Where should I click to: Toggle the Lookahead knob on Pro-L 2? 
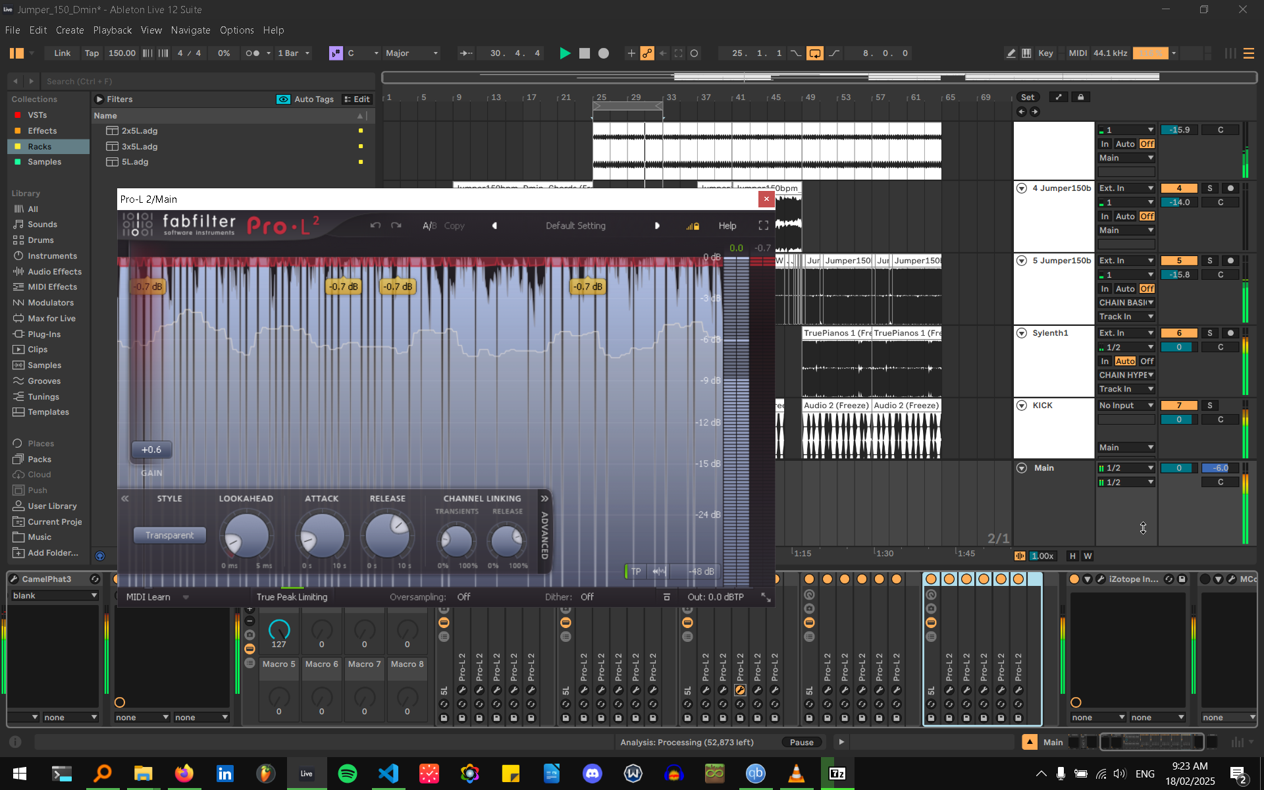[246, 536]
